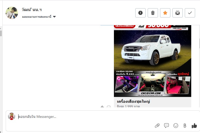The height and width of the screenshot is (133, 200).
Task: Toggle the orange star follow-up marker
Action: click(165, 13)
